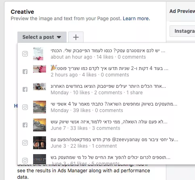Choose post from about an hour ago, 14 likes
The image size is (195, 180).
pos(106,54)
